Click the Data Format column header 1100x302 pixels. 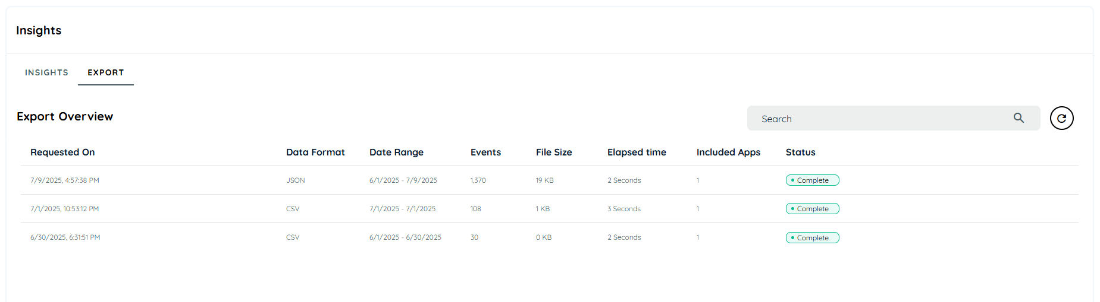315,152
